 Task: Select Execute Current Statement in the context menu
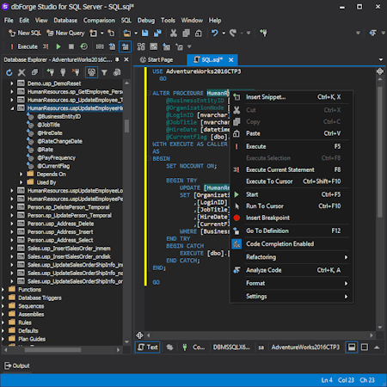pos(292,169)
